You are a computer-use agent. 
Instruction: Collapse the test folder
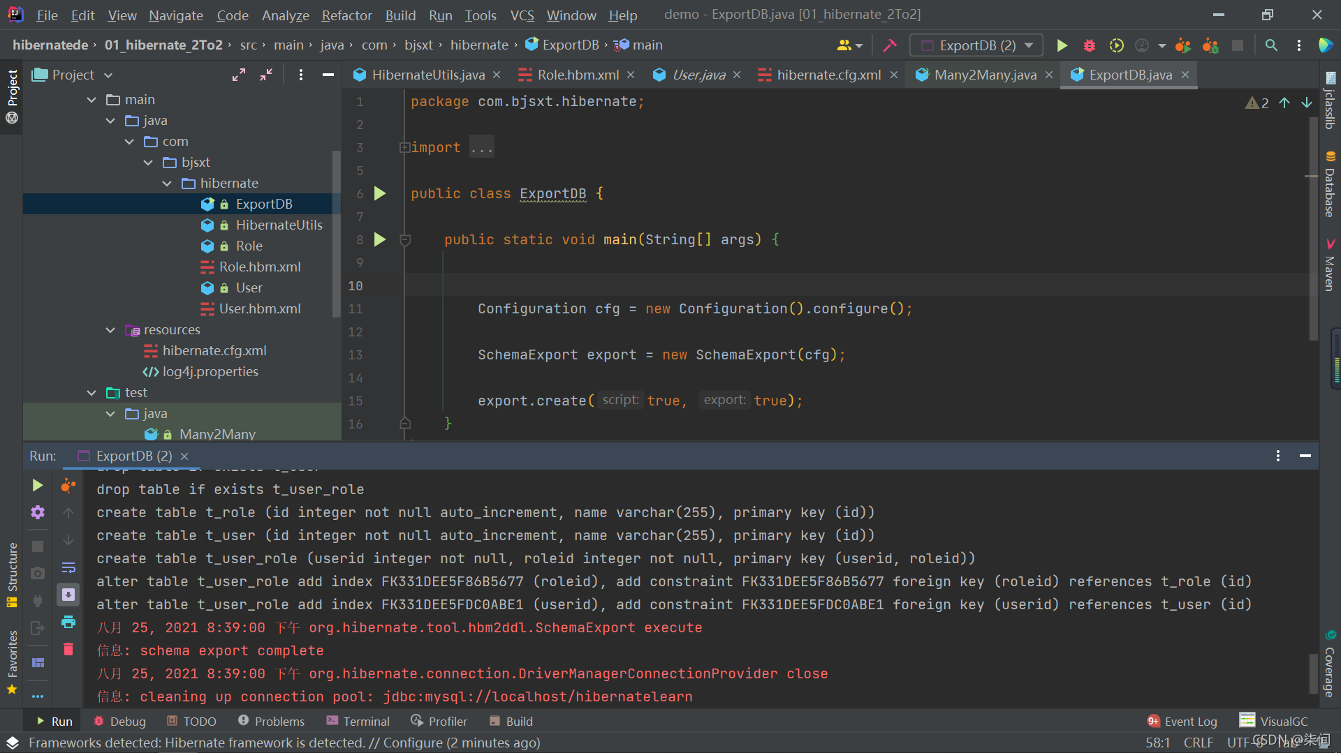click(91, 393)
